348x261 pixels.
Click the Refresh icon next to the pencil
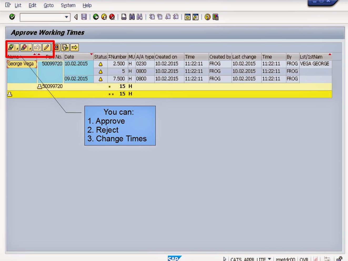pos(56,47)
